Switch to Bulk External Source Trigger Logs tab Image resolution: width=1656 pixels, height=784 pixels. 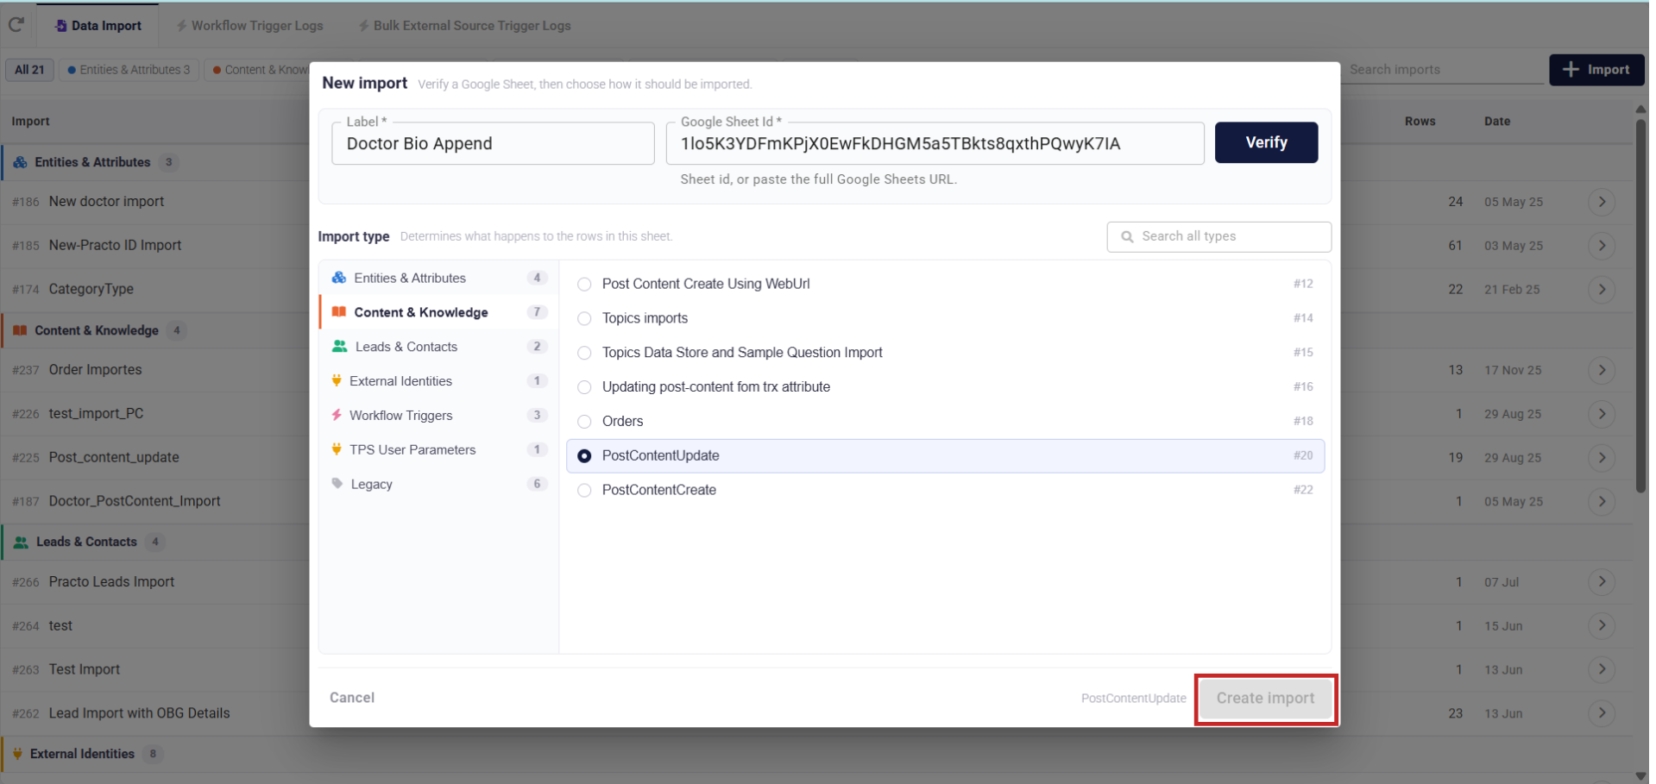(x=464, y=26)
